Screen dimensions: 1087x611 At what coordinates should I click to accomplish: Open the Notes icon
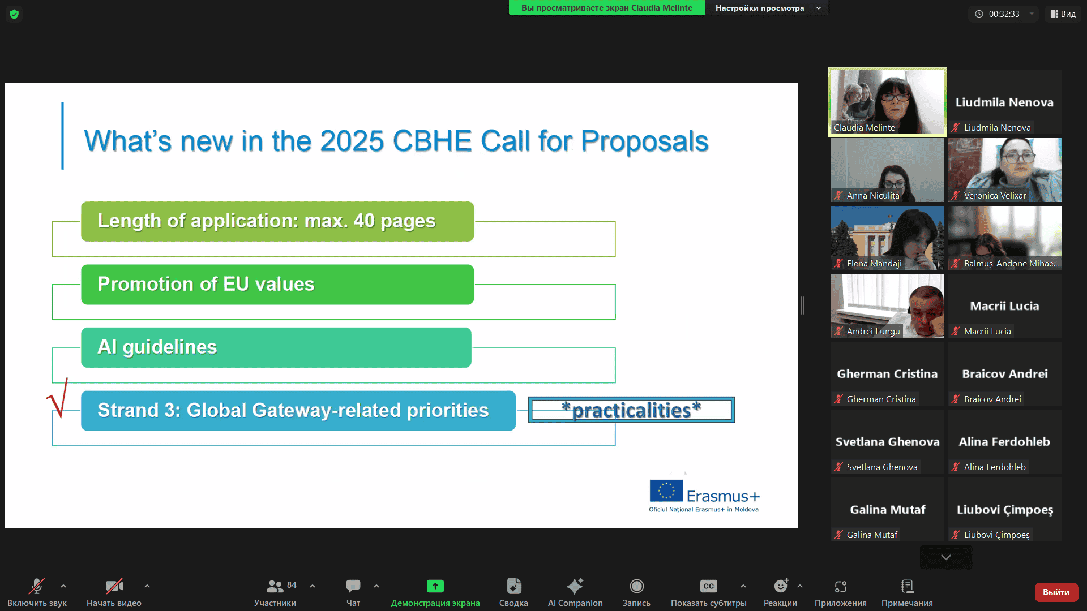(x=906, y=587)
